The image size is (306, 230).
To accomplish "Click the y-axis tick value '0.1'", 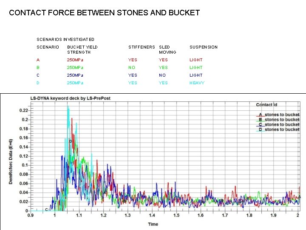I will click(25, 165).
